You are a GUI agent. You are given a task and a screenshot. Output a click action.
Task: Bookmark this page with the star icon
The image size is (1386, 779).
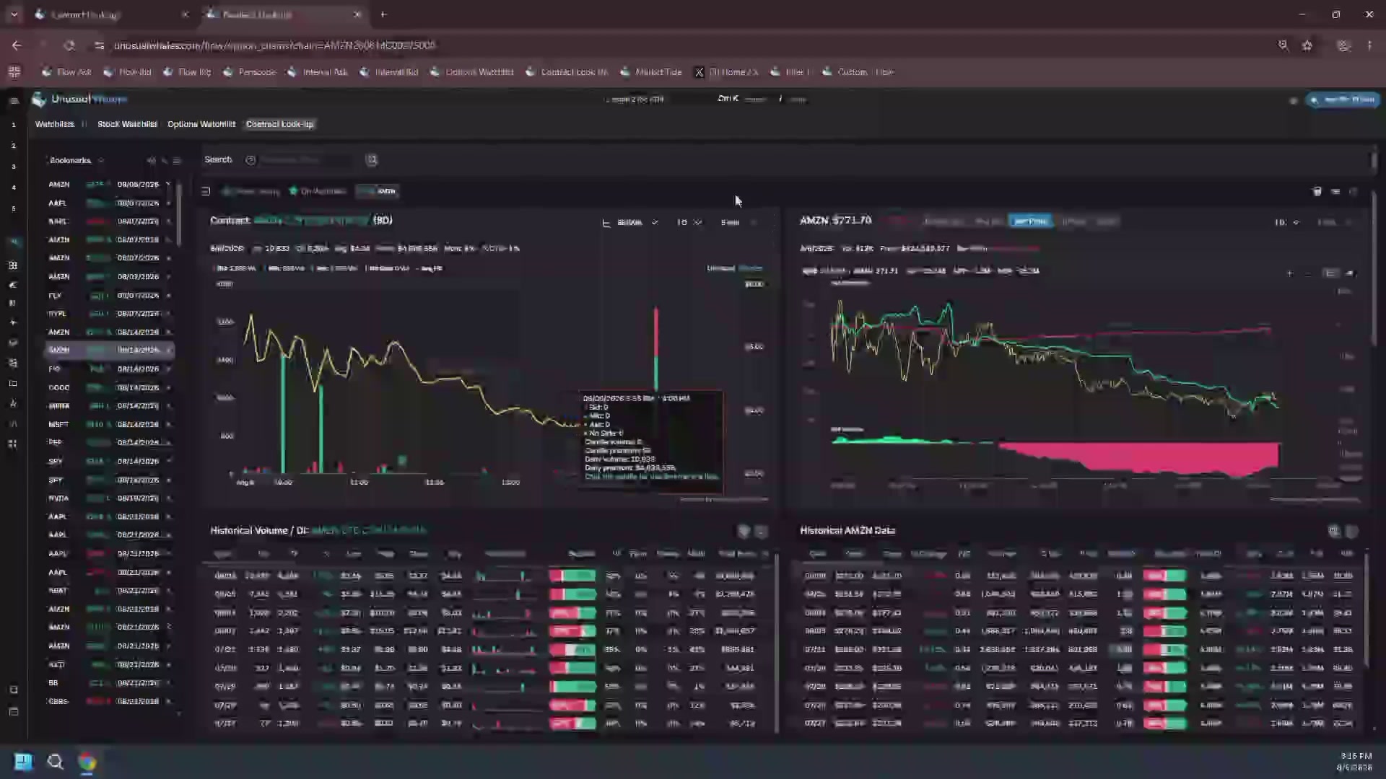pyautogui.click(x=1307, y=45)
